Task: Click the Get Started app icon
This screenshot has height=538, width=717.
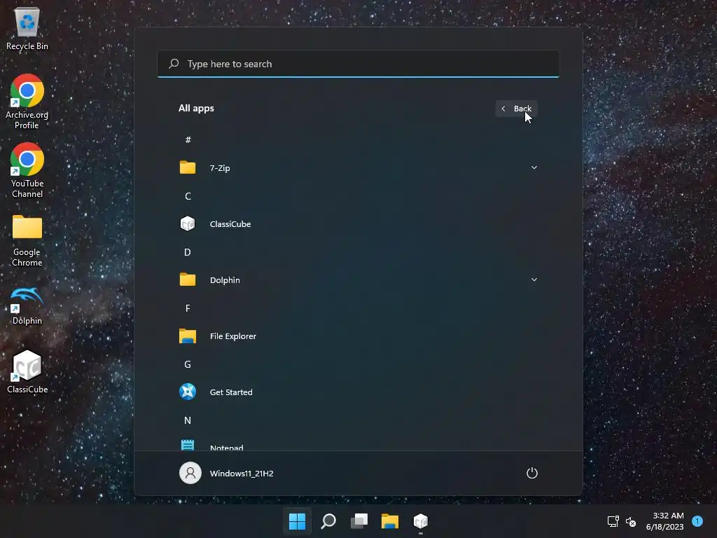Action: 188,392
